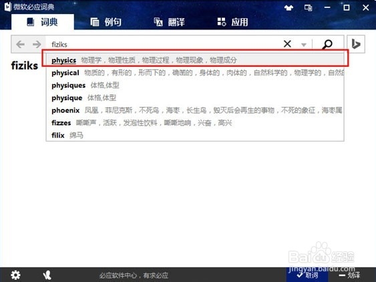
Task: Open the settings gear icon
Action: (15, 275)
